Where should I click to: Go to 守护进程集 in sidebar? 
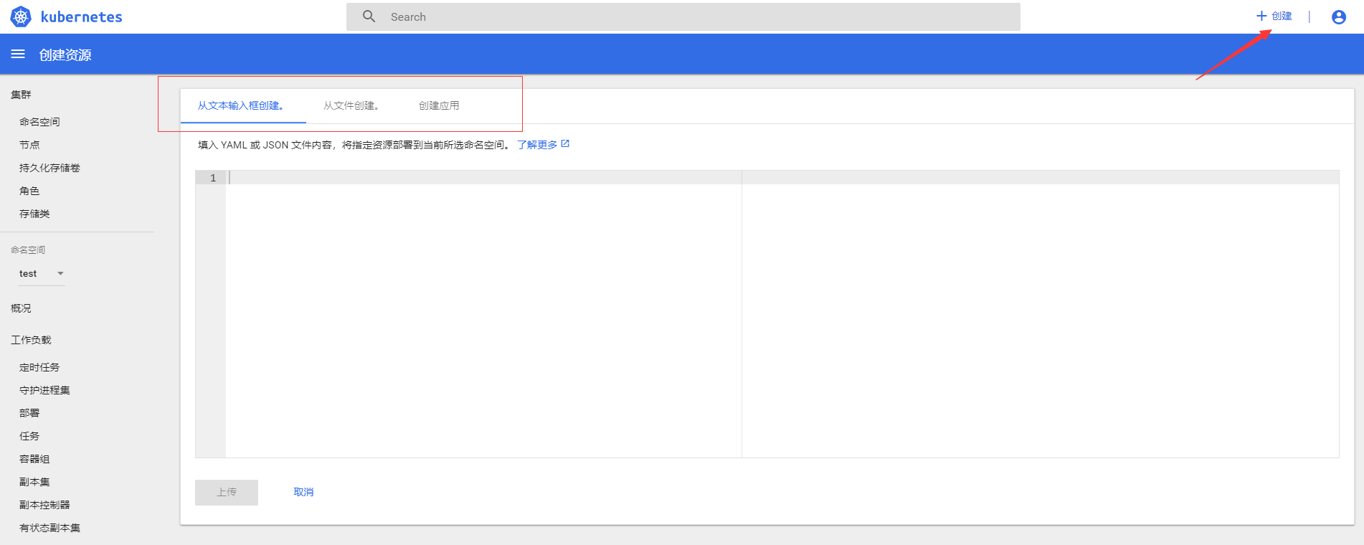click(44, 390)
